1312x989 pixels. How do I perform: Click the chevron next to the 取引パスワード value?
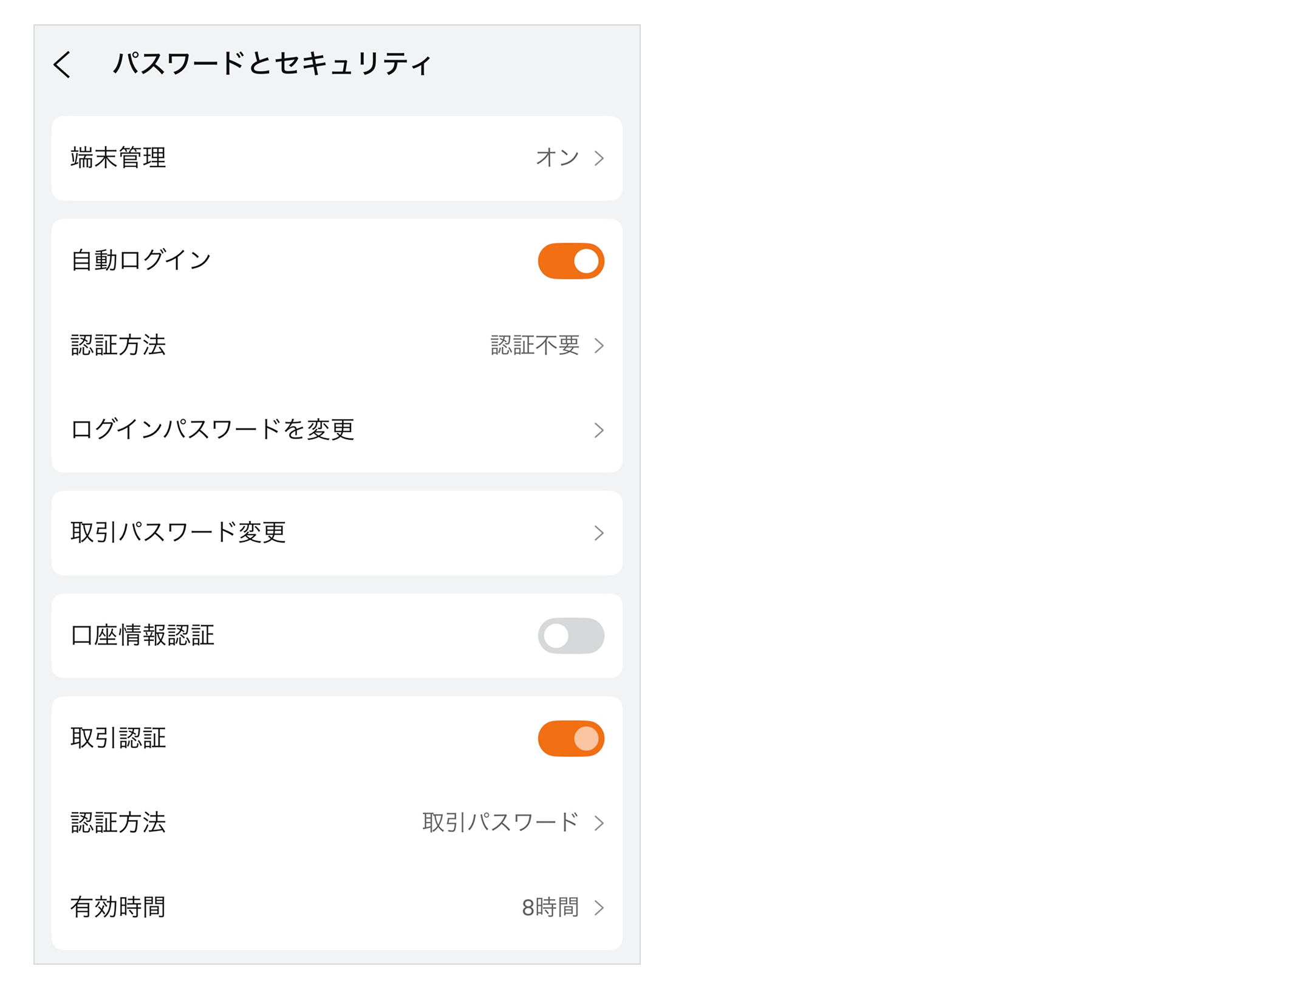599,823
